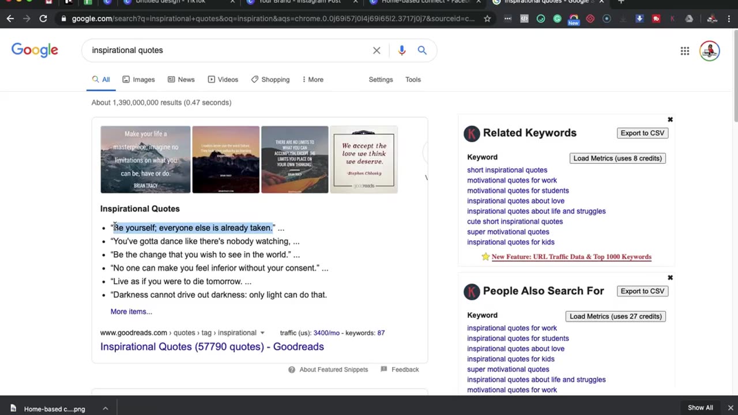Load Metrics using 8 credits
The height and width of the screenshot is (415, 738).
[x=617, y=158]
